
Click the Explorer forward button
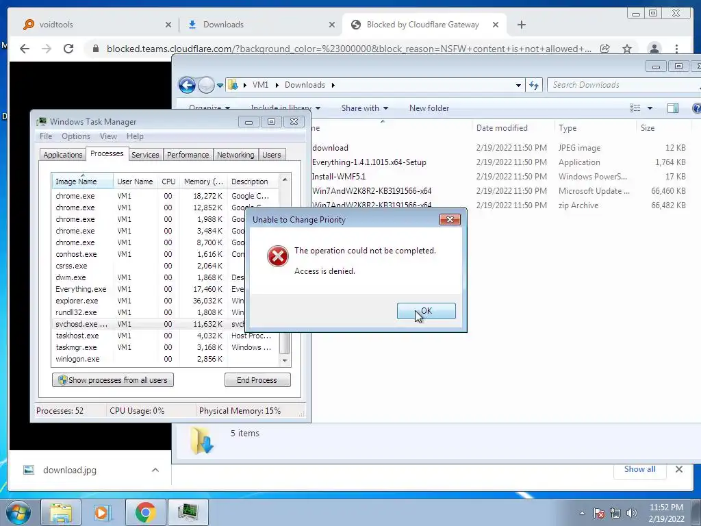point(206,85)
